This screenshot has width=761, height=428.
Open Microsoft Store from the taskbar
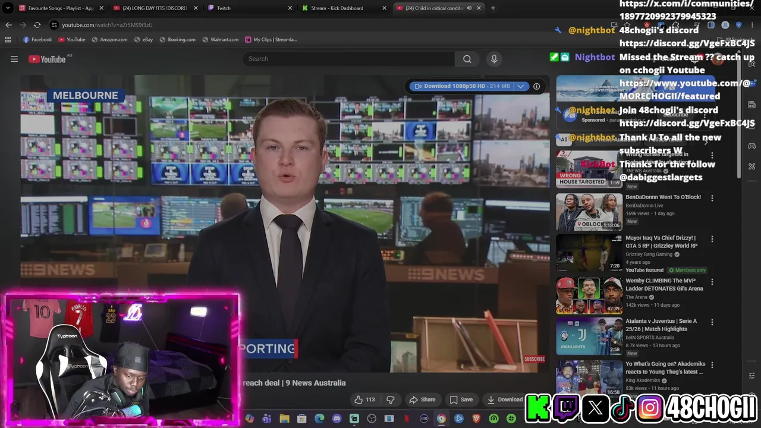[x=301, y=418]
